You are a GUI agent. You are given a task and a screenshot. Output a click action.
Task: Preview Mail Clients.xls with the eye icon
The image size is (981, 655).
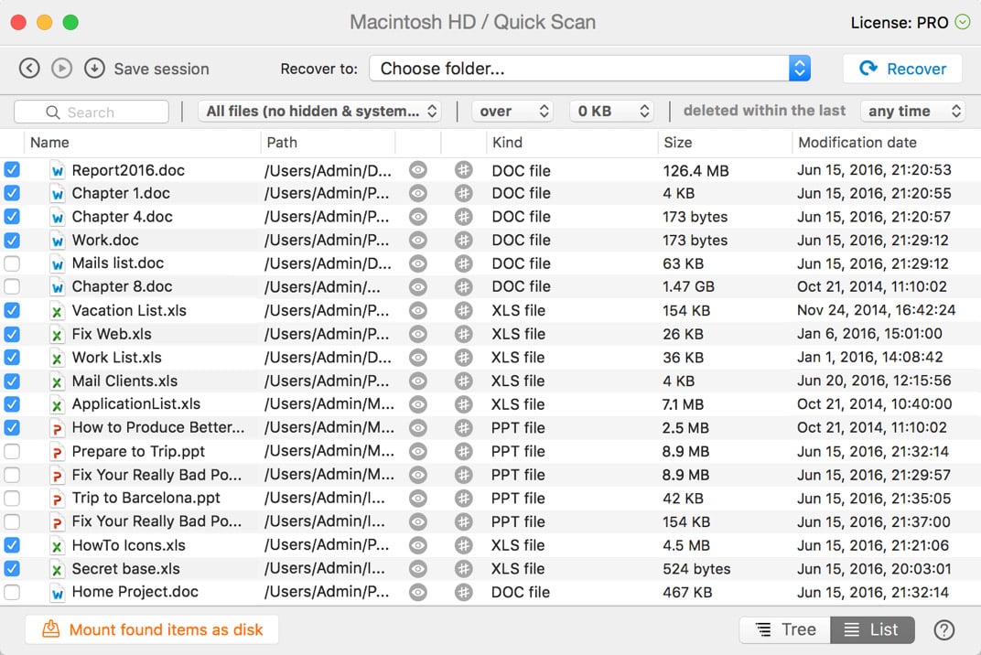click(418, 381)
